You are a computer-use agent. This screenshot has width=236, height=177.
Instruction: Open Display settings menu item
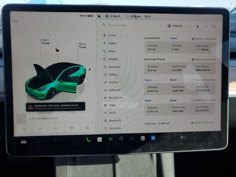[x=113, y=59]
